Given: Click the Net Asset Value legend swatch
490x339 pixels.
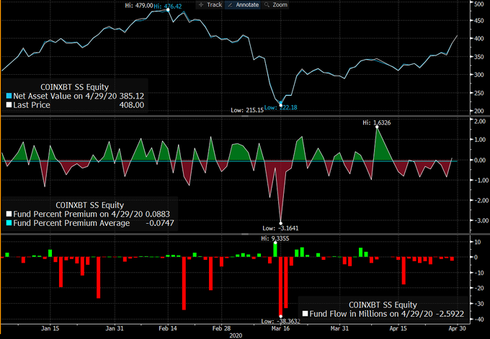Looking at the screenshot, I should pos(8,95).
